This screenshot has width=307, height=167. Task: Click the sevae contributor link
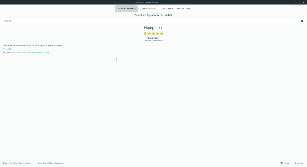[x=47, y=52]
